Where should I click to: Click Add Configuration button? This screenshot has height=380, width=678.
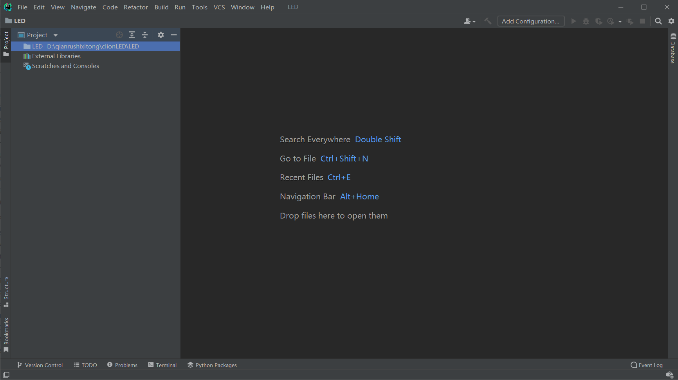tap(531, 21)
